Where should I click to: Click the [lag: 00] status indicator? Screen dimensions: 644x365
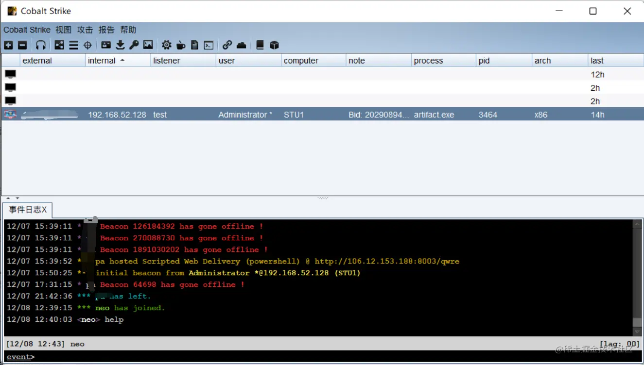tap(620, 344)
